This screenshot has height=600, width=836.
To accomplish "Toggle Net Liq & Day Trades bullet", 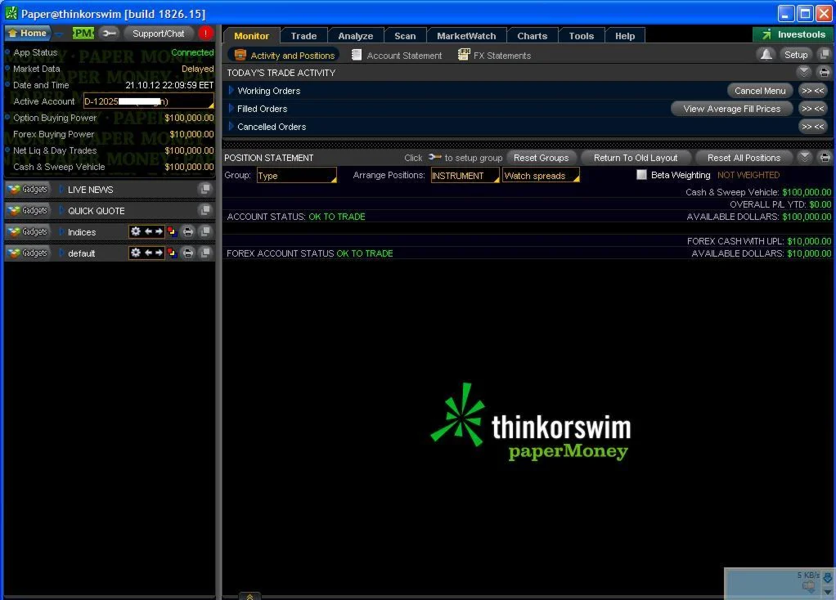I will pyautogui.click(x=7, y=150).
